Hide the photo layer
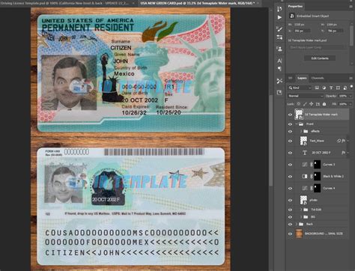Image resolution: width=355 pixels, height=271 pixels. 290,200
